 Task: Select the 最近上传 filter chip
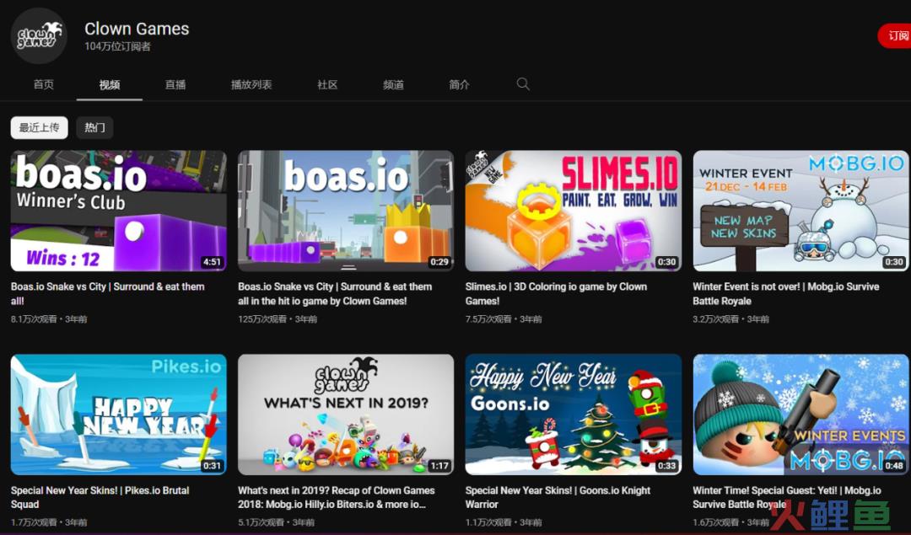(39, 128)
